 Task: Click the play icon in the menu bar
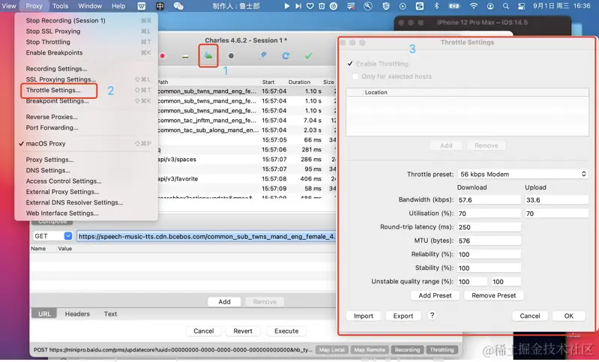286,6
